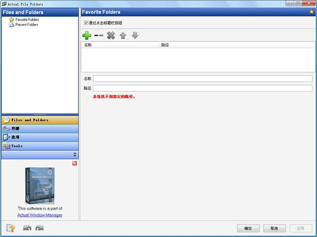
Task: Click the Window Manager box image
Action: (x=40, y=186)
